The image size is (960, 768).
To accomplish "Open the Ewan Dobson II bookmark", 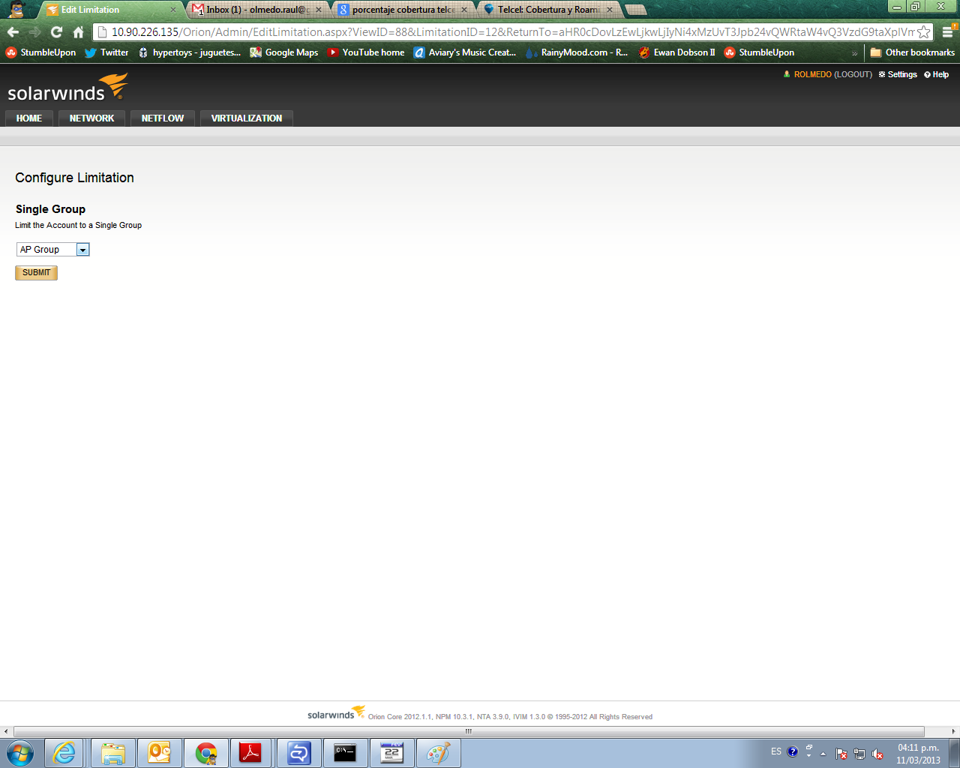I will coord(676,52).
